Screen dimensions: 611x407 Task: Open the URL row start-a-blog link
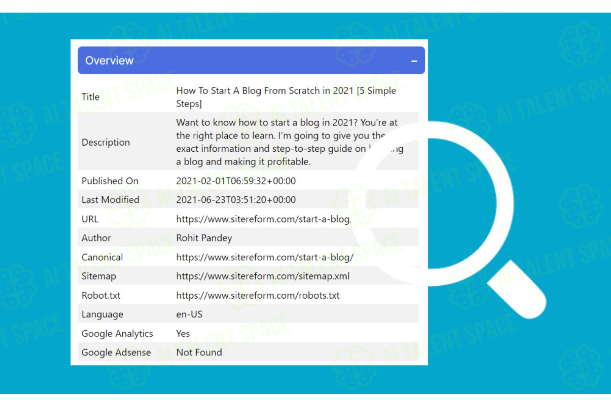[264, 219]
